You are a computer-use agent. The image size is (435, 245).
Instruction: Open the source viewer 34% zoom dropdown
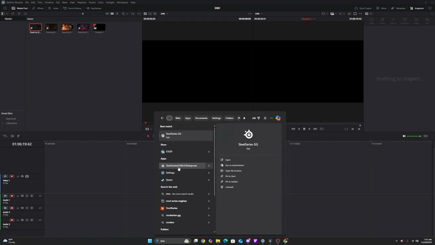point(164,14)
